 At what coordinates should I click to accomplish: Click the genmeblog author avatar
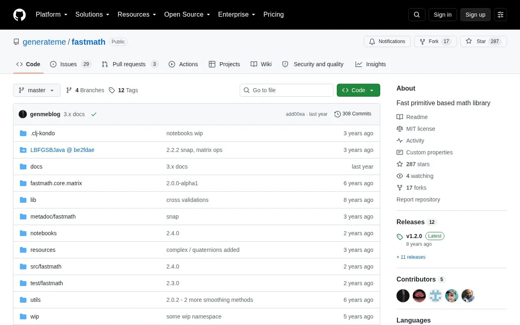(x=23, y=114)
